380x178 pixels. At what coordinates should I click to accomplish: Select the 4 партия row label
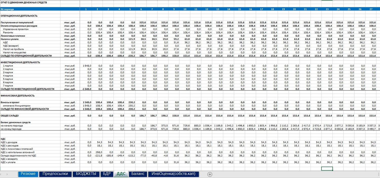pyautogui.click(x=8, y=76)
